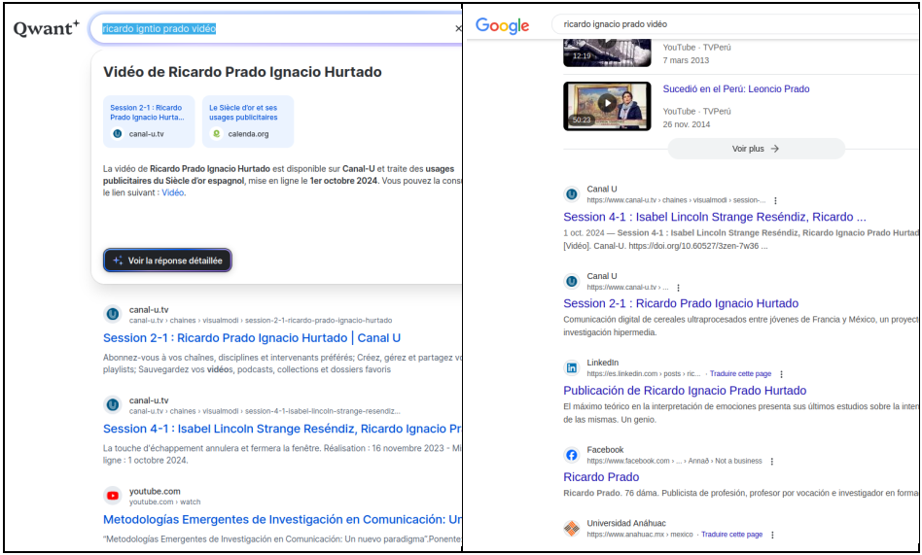Click the YouTube favicon in Qwant results

coord(113,496)
